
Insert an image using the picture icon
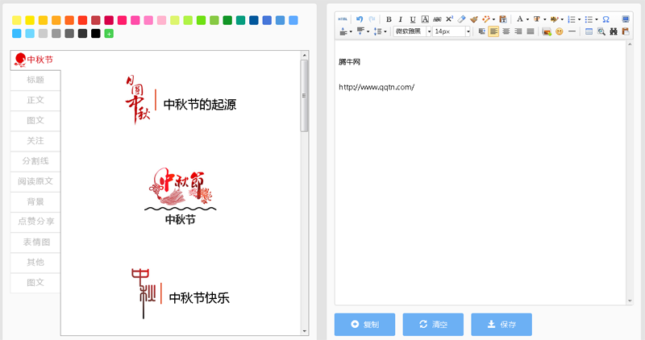click(x=547, y=31)
